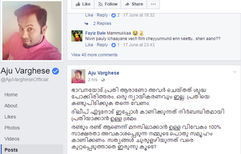Image resolution: width=241 pixels, height=154 pixels.
Task: Open the three-dots more options button
Action: point(153,4)
